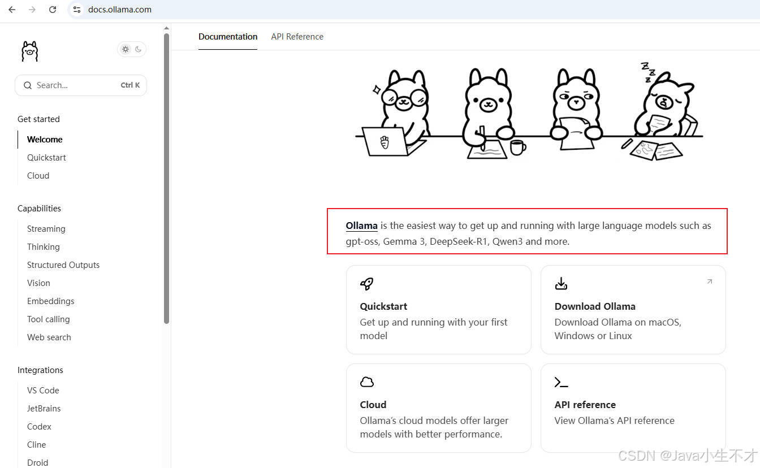The height and width of the screenshot is (468, 760).
Task: Select Welcome in the sidebar
Action: 45,140
